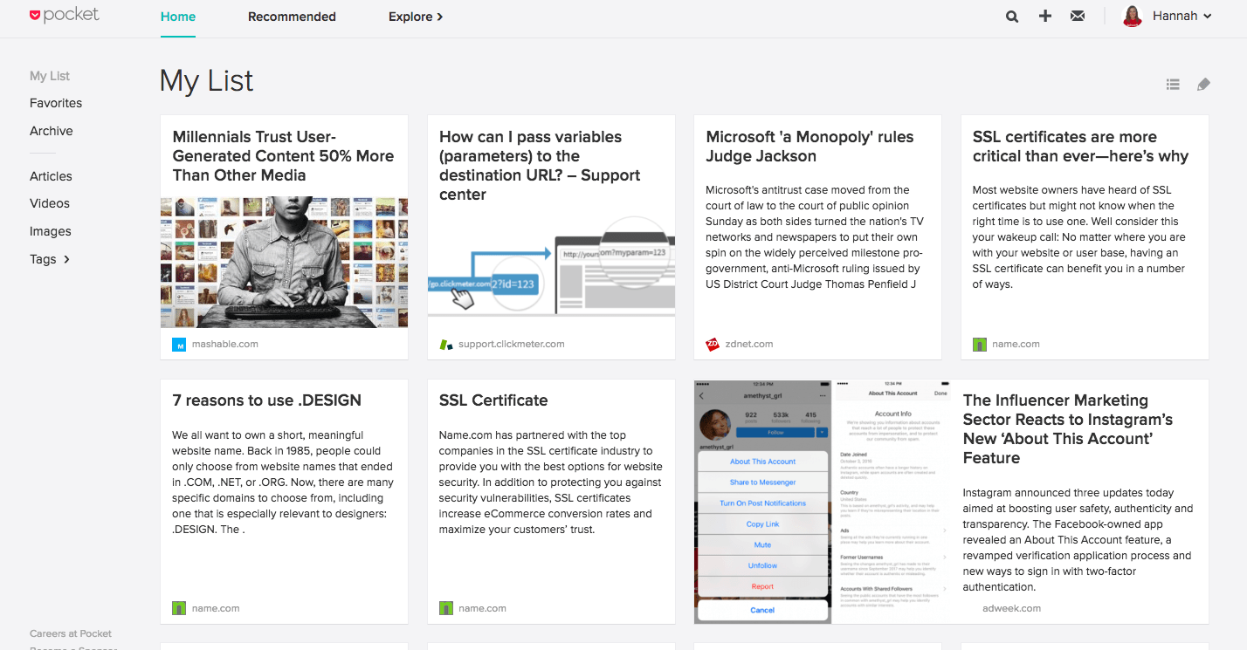Screen dimensions: 1247x650
Task: Filter by Articles
Action: point(51,176)
